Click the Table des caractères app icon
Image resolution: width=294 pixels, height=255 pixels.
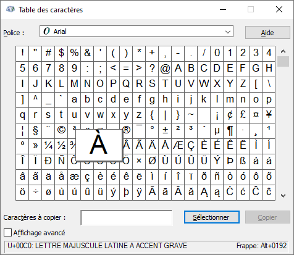click(10, 9)
